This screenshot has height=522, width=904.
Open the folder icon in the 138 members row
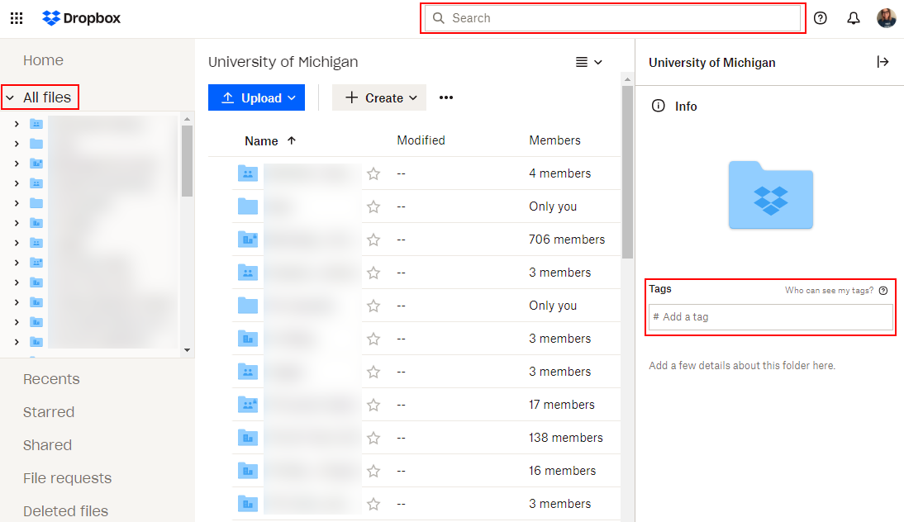[248, 438]
